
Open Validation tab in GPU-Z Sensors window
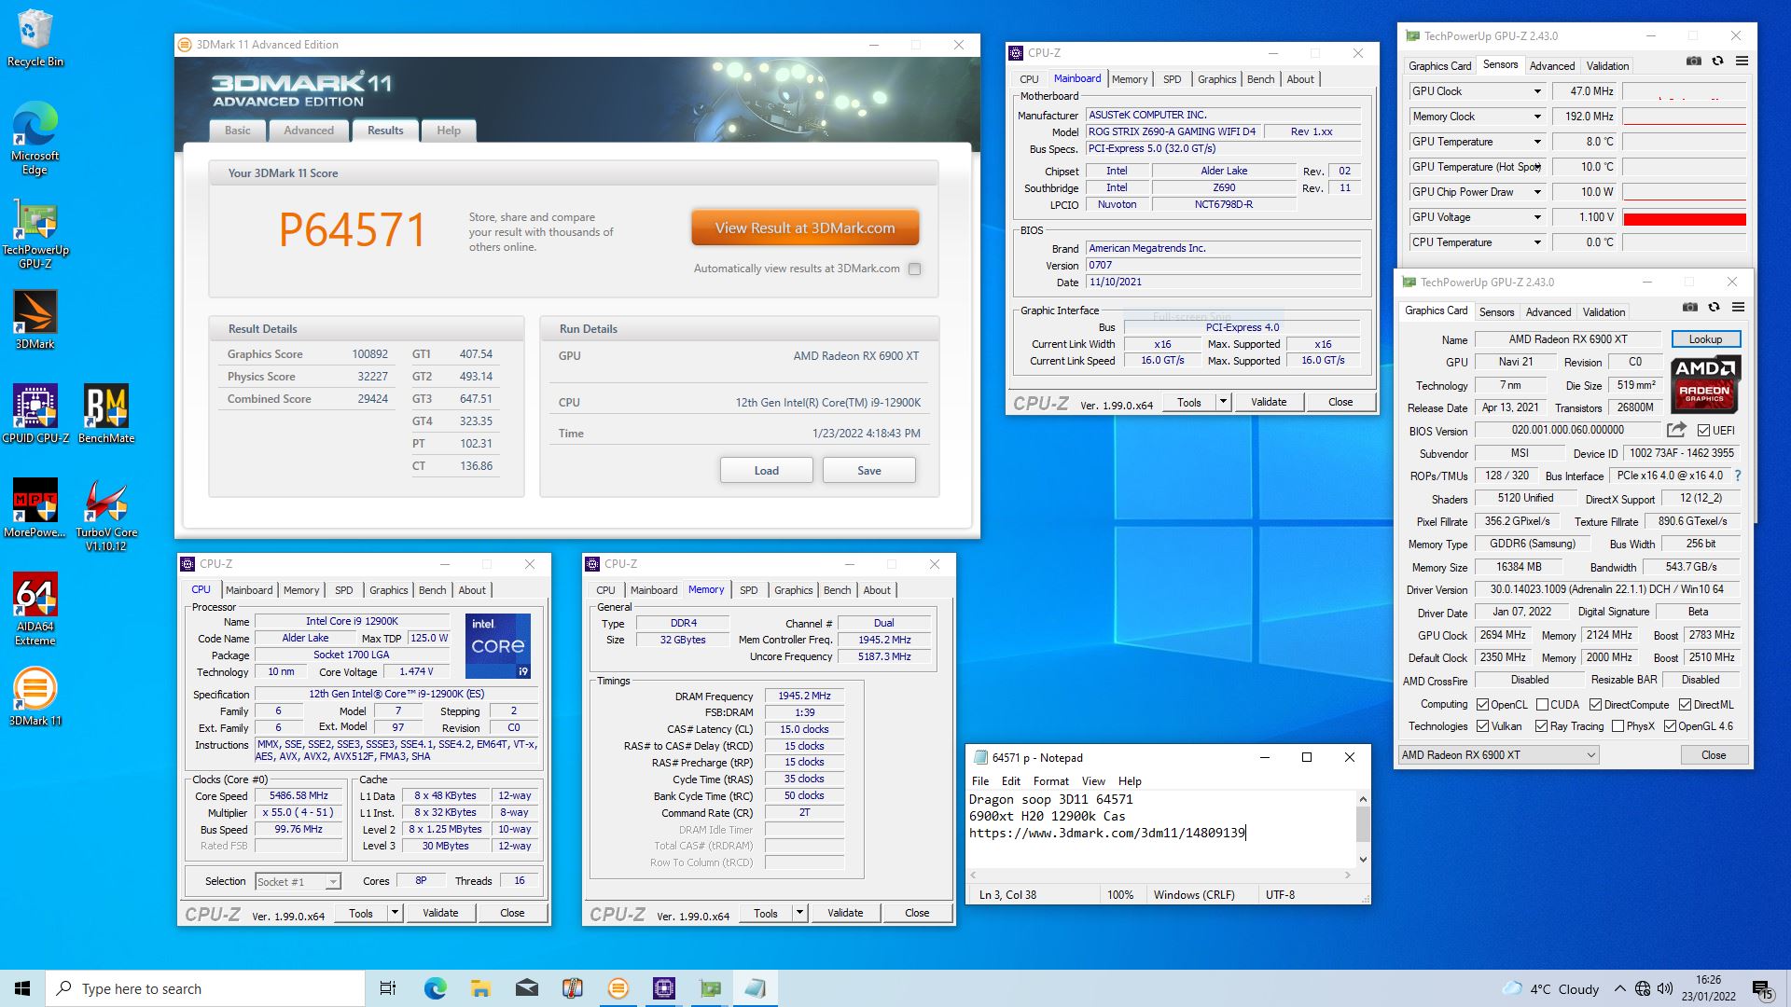1607,66
